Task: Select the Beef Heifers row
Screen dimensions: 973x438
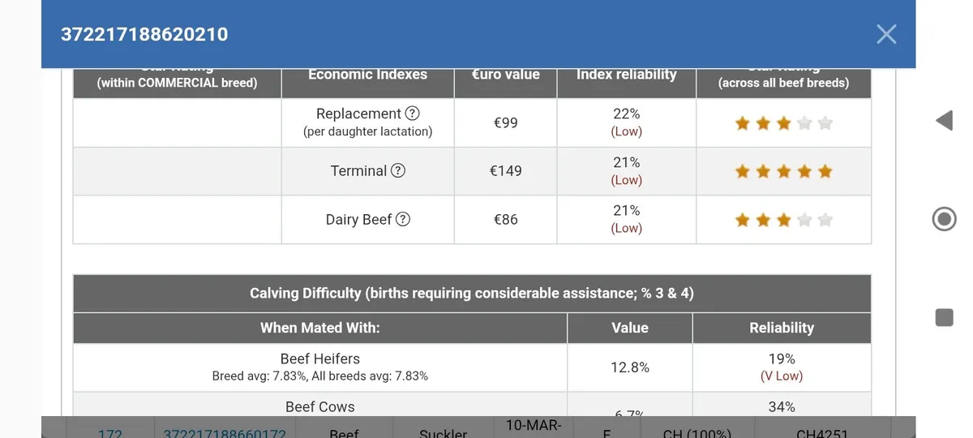Action: pos(319,367)
